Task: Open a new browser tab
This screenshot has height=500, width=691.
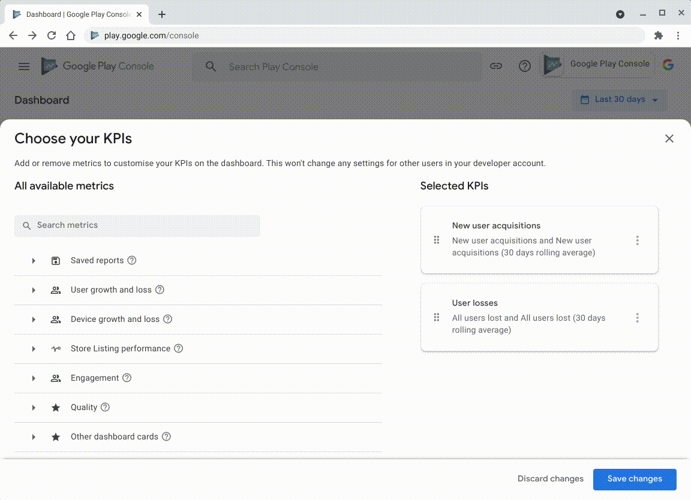Action: click(x=162, y=14)
